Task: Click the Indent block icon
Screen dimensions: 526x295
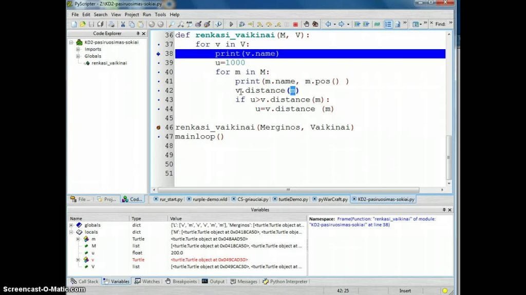Action: [357, 24]
